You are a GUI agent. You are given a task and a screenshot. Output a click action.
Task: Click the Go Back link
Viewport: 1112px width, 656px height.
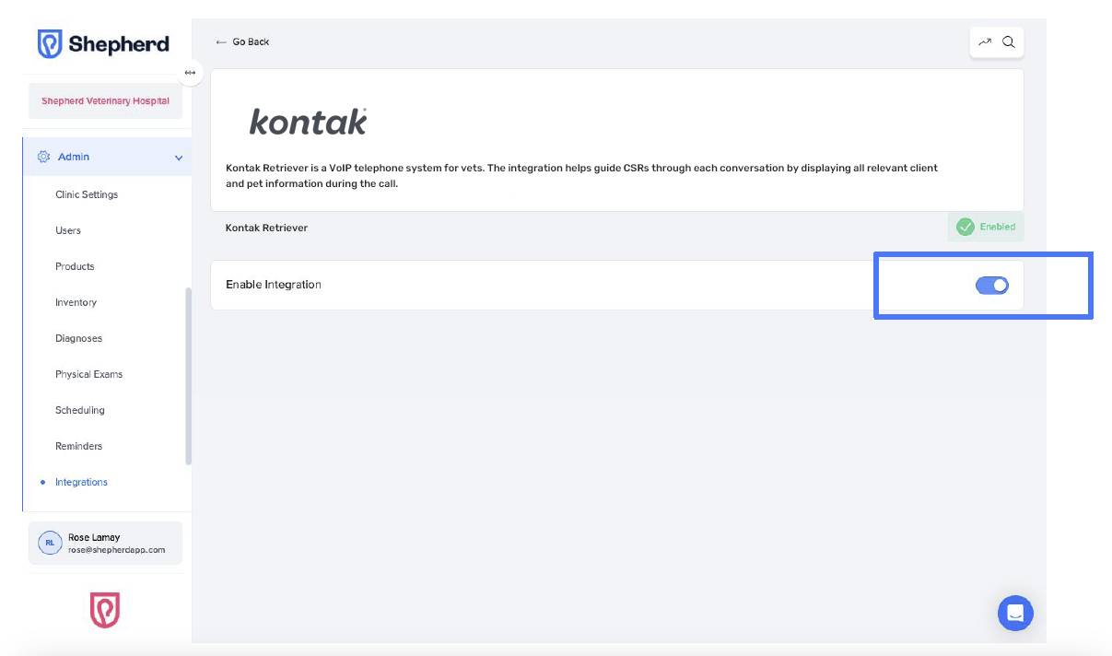click(242, 42)
